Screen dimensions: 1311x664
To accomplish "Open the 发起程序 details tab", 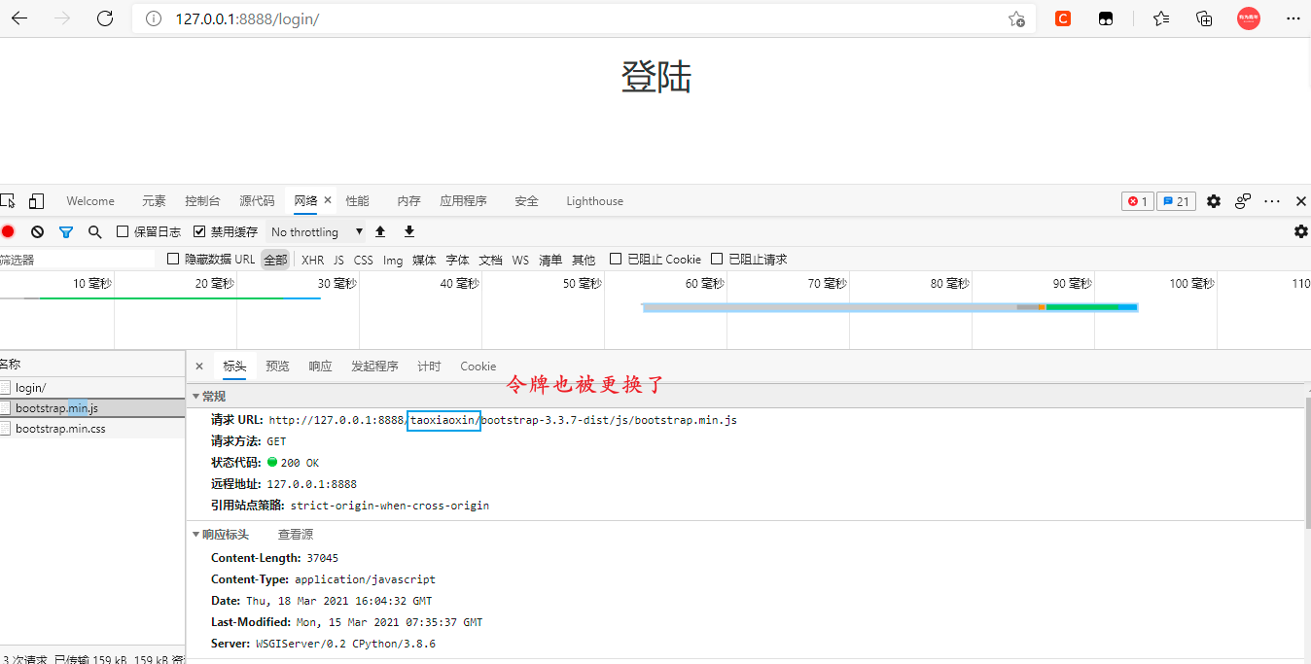I will pos(374,367).
